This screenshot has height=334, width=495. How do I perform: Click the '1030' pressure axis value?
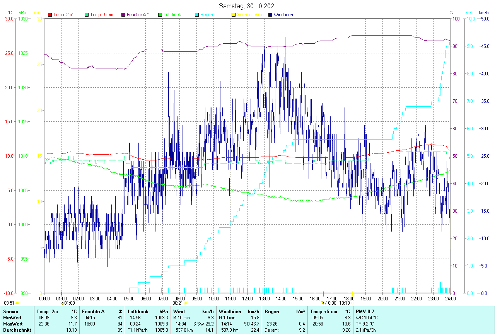tap(23, 19)
